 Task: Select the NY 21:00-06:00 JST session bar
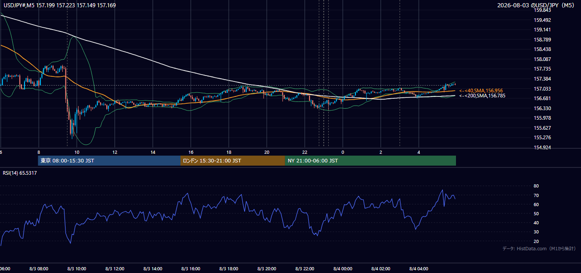click(x=371, y=161)
